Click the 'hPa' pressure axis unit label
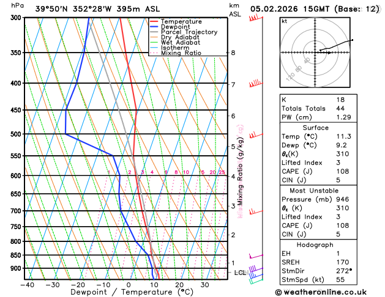 pyautogui.click(x=17, y=5)
